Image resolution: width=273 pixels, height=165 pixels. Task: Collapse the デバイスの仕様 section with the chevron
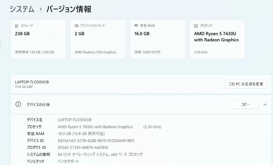265,104
